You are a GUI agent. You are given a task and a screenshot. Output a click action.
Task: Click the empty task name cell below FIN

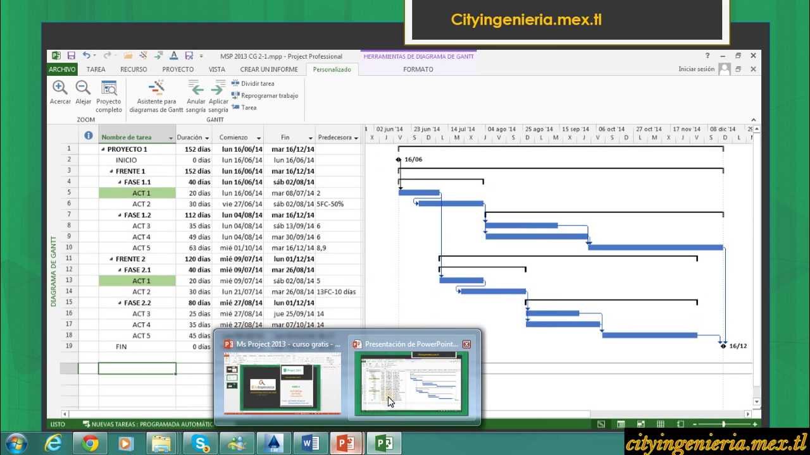click(x=137, y=368)
